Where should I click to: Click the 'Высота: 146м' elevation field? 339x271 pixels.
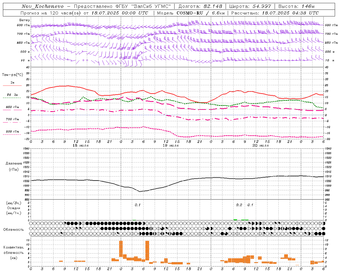297,6
